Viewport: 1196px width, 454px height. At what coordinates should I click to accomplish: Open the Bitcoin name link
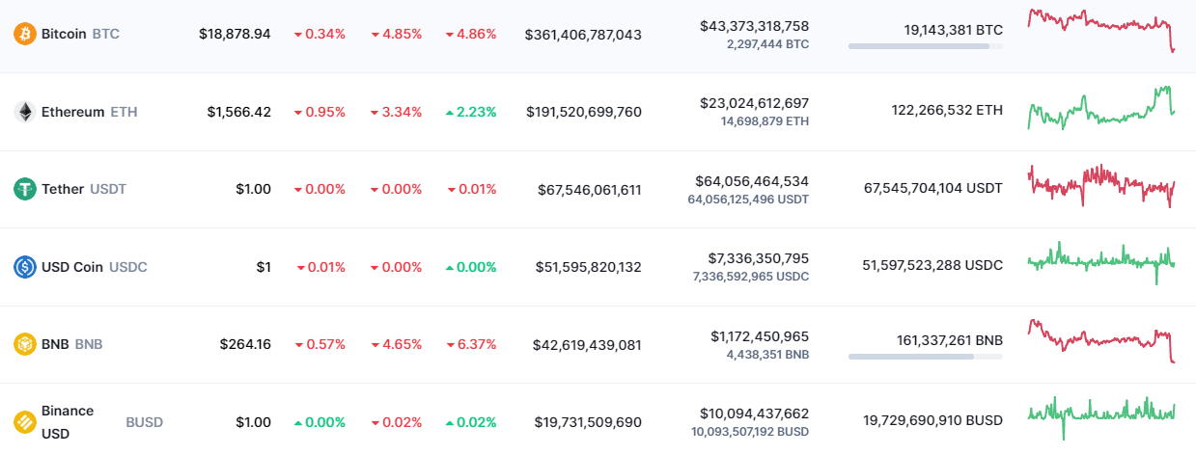coord(64,34)
